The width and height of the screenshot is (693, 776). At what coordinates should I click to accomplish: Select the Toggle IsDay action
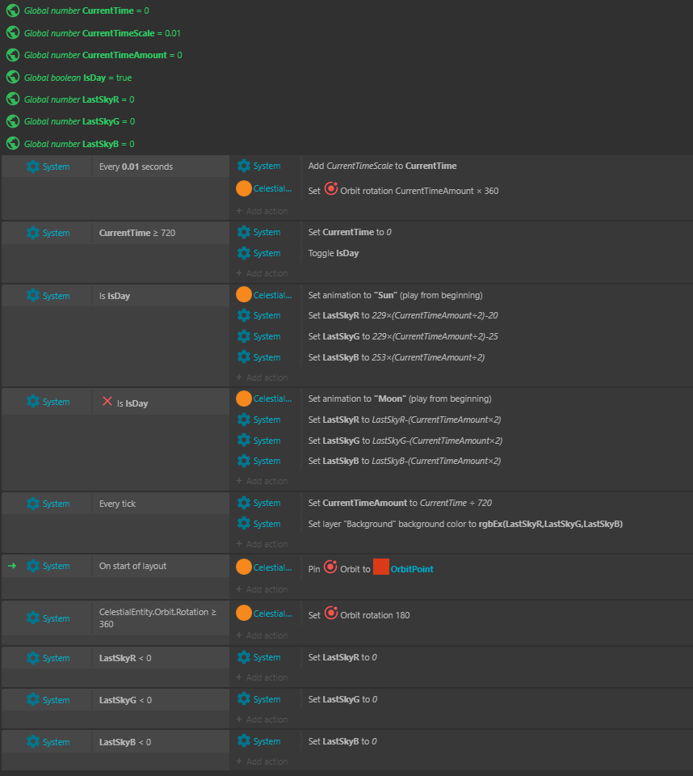pos(334,253)
